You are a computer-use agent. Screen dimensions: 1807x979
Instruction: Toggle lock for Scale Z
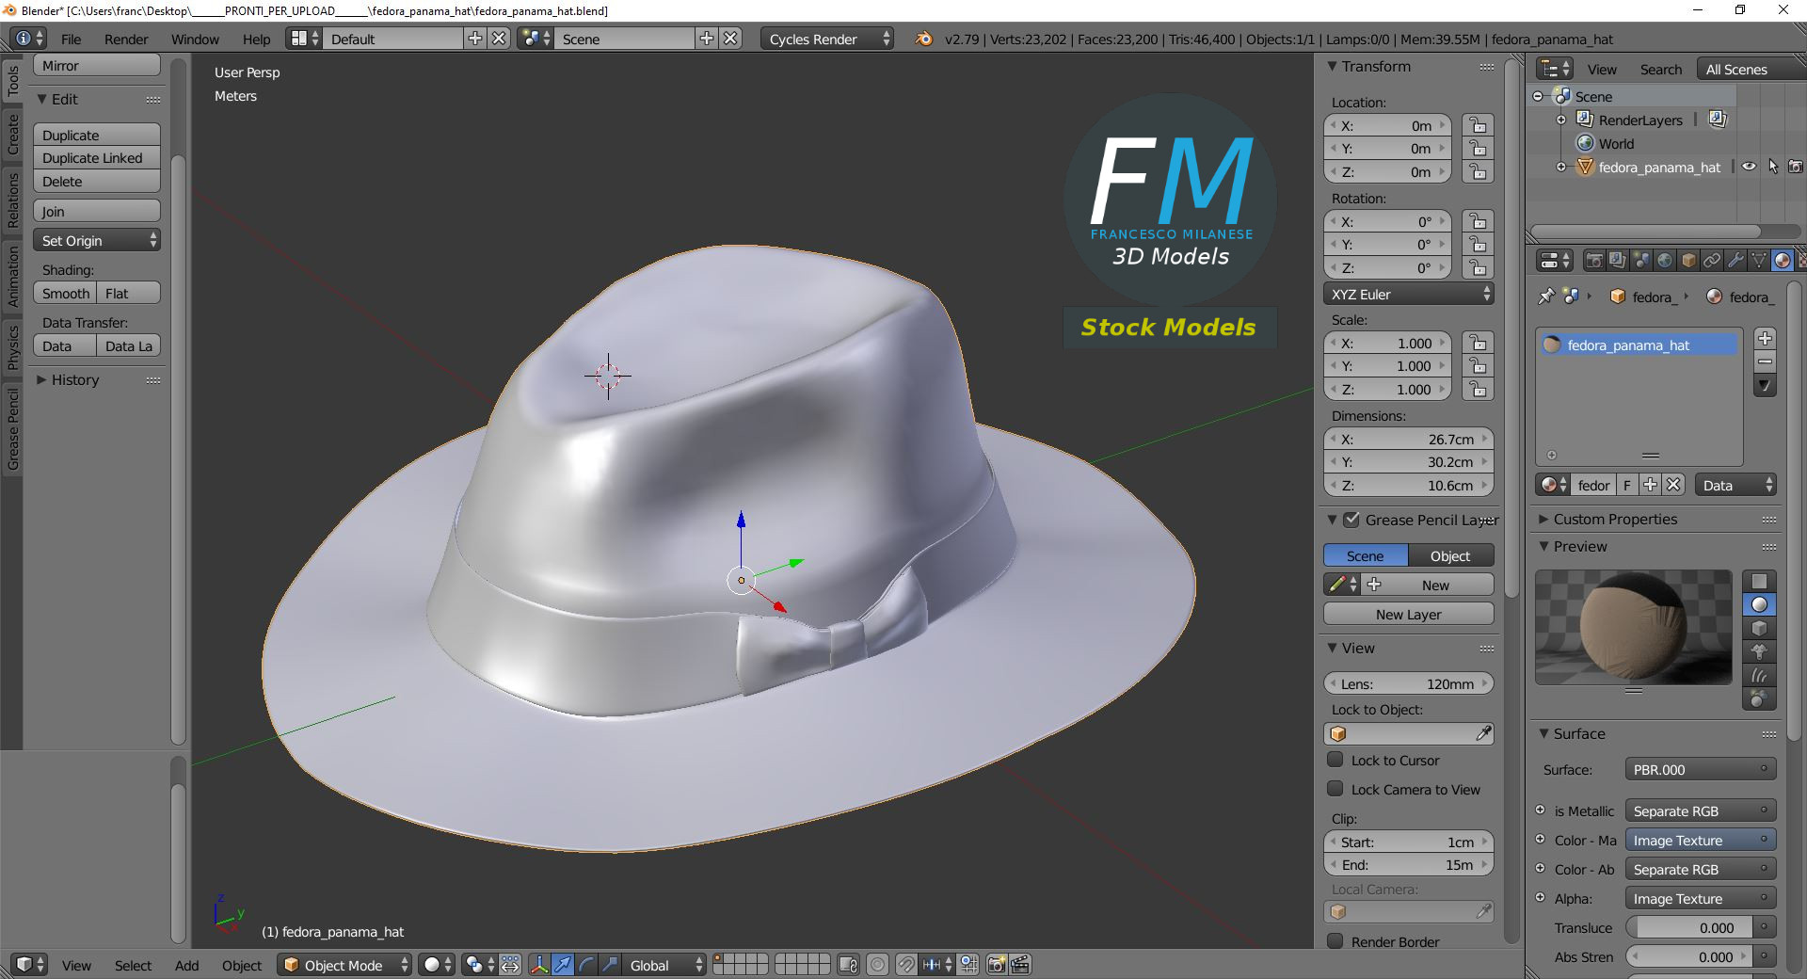(x=1478, y=390)
